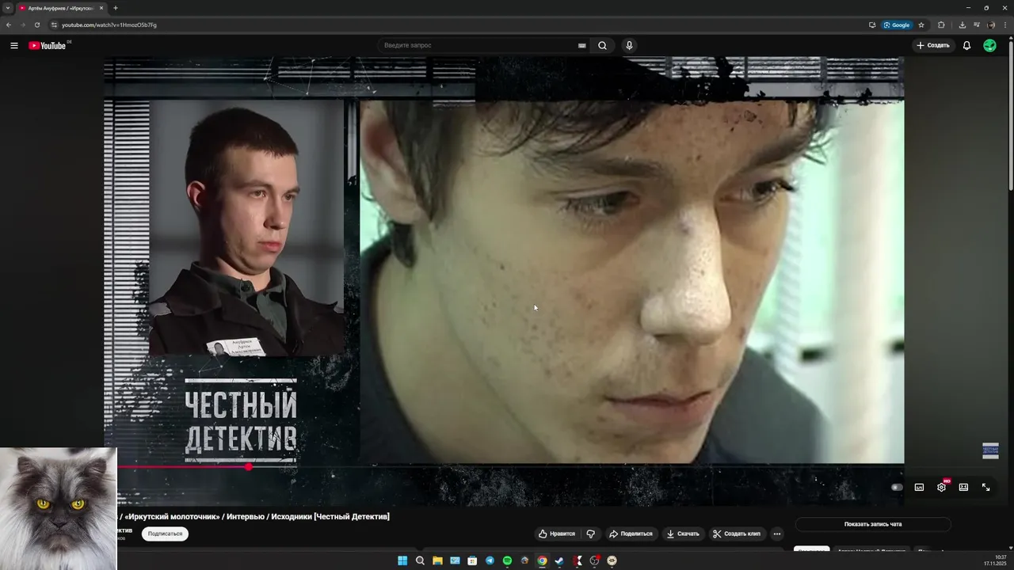Open YouTube notifications bell
The height and width of the screenshot is (570, 1014).
coord(966,45)
